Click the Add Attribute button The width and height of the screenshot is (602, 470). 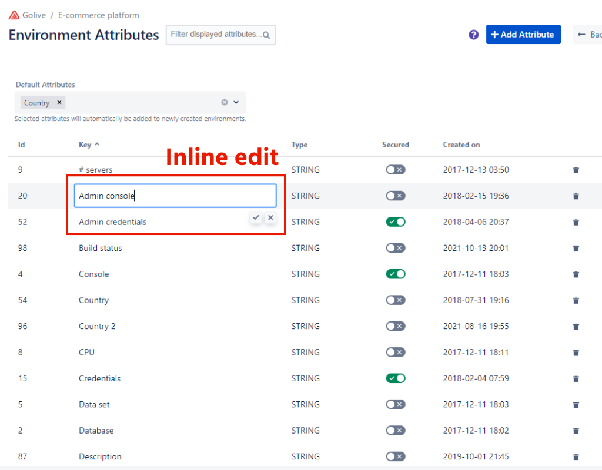(523, 35)
